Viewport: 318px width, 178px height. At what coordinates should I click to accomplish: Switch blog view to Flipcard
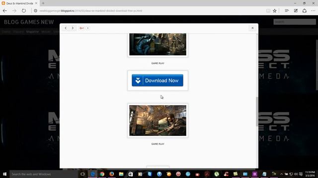[x=18, y=32]
